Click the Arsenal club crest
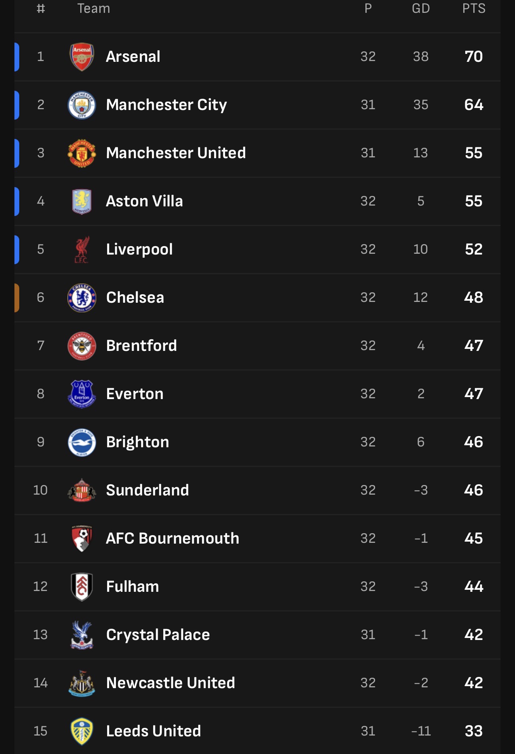515x754 pixels. click(x=82, y=57)
